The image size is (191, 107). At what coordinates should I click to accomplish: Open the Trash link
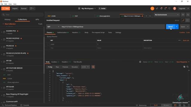click(40, 24)
